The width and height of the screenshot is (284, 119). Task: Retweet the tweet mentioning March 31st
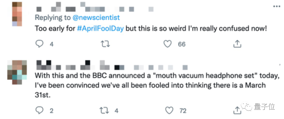(x=105, y=110)
